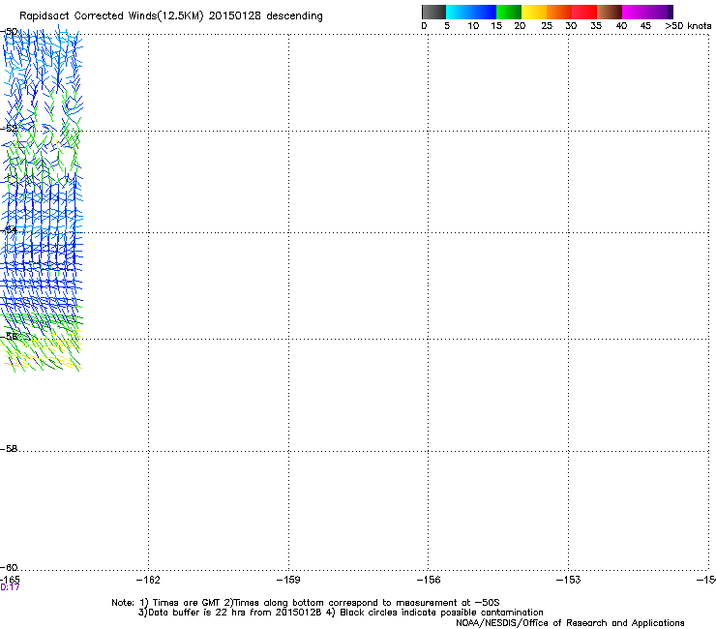Viewport: 716px width, 629px height.
Task: Click the blue 10-15 knots color swatch
Action: tap(484, 12)
